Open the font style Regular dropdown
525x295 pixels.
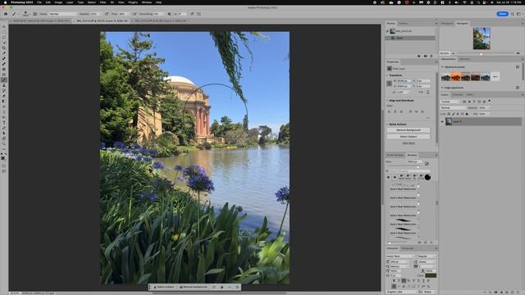[427, 256]
